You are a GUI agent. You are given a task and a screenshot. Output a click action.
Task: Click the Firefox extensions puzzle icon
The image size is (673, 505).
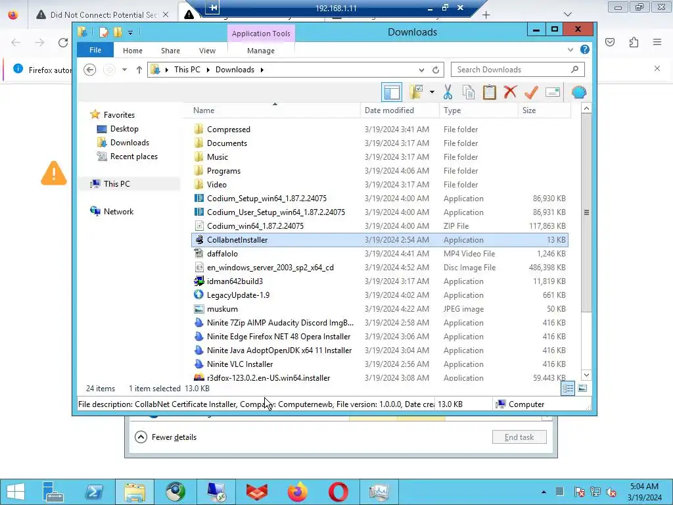(634, 42)
